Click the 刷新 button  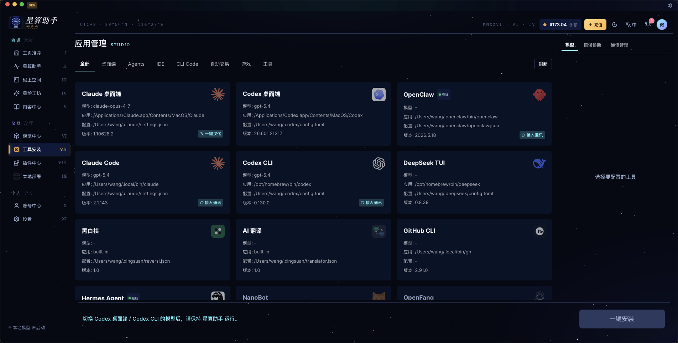click(x=543, y=64)
